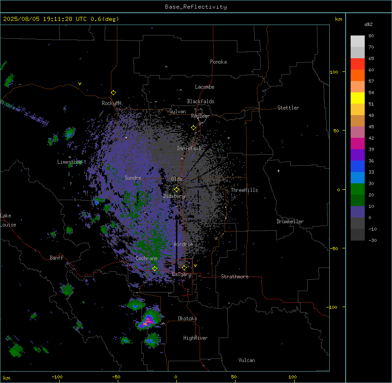Select the Sylvan label
Image resolution: width=392 pixels, height=383 pixels.
[x=177, y=111]
